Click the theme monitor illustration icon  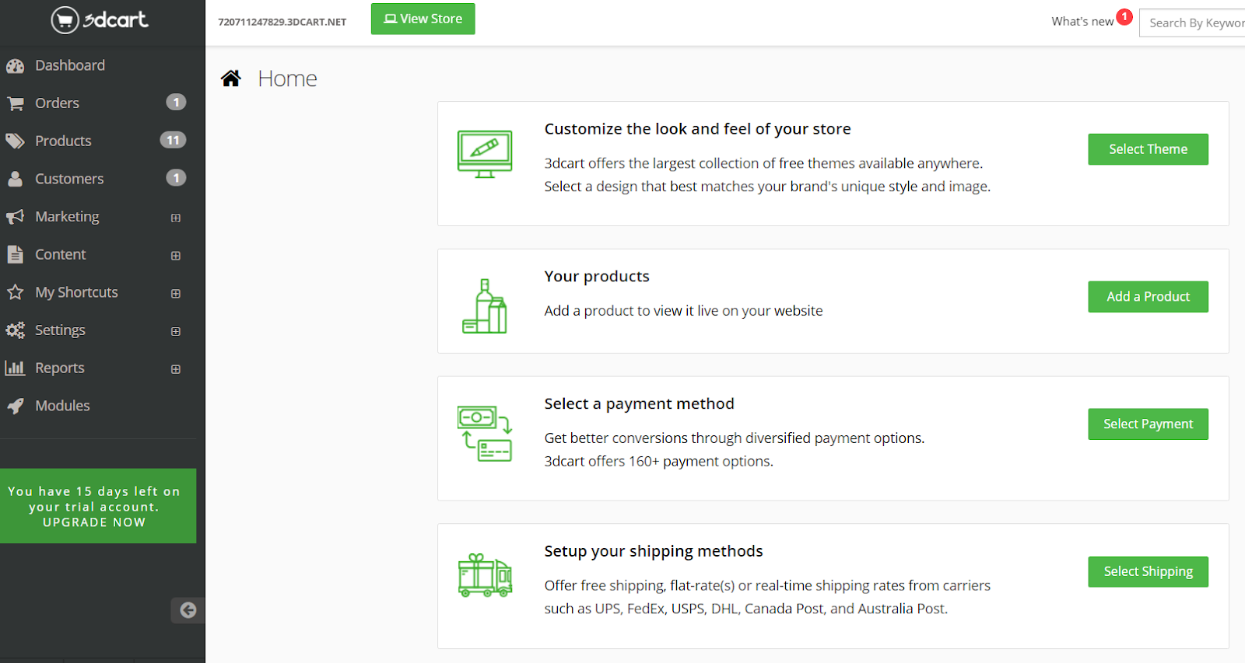click(x=485, y=154)
